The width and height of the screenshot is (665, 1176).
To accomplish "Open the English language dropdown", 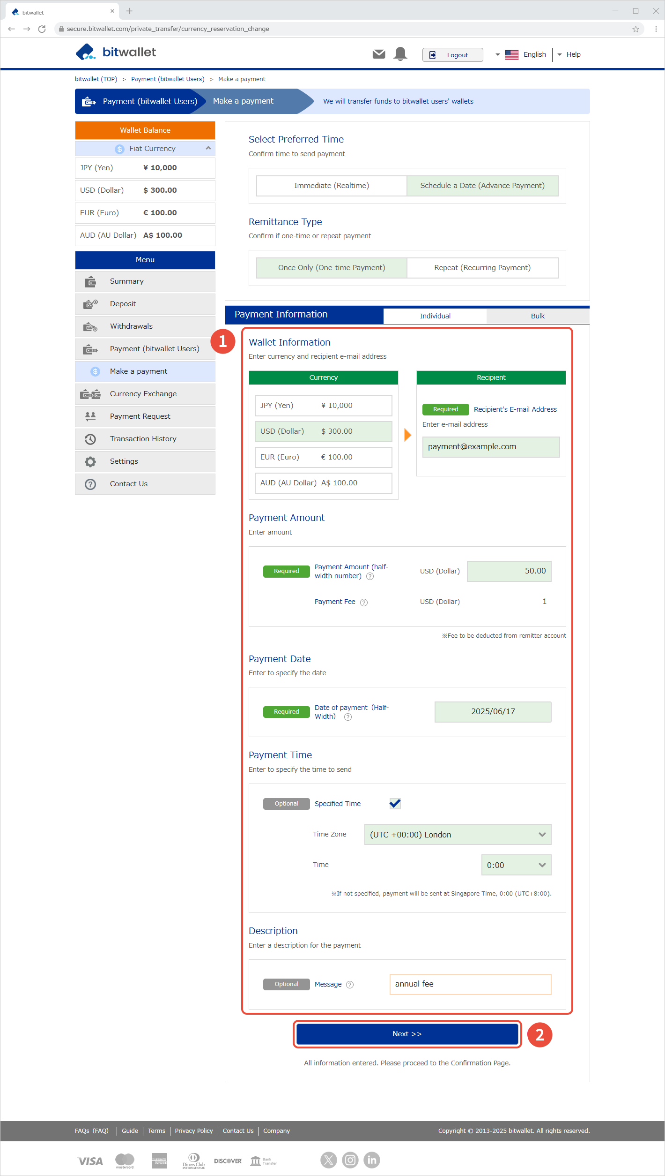I will tap(521, 54).
